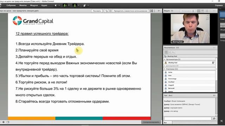Image resolution: width=225 pixels, height=126 pixels.
Task: Click the Синхронизировать button
Action: coord(151,122)
